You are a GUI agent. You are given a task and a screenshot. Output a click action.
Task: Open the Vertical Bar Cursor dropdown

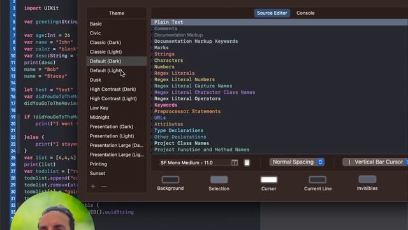[375, 162]
